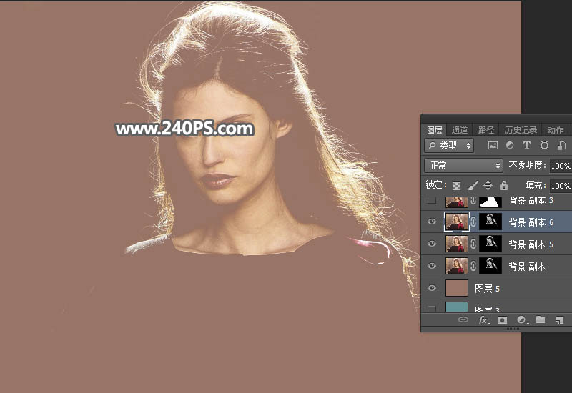Click the 不透明度 opacity value field
Image resolution: width=572 pixels, height=393 pixels.
point(561,166)
